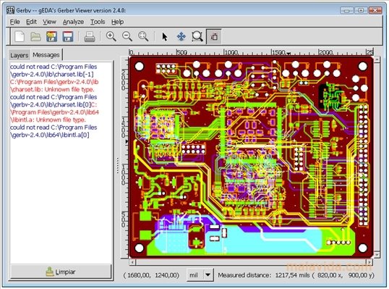Activate the zoom area tool
Screen dimensions: 389x289
pos(197,37)
